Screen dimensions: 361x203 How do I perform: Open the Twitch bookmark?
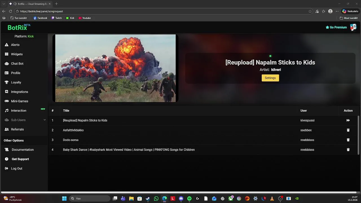coord(57,18)
